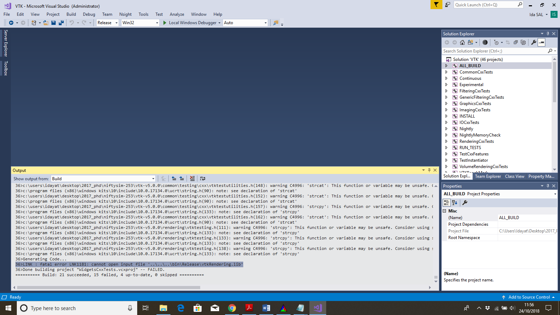Toggle Preview Selected Items in Solution Explorer
This screenshot has height=315, width=560.
point(541,42)
